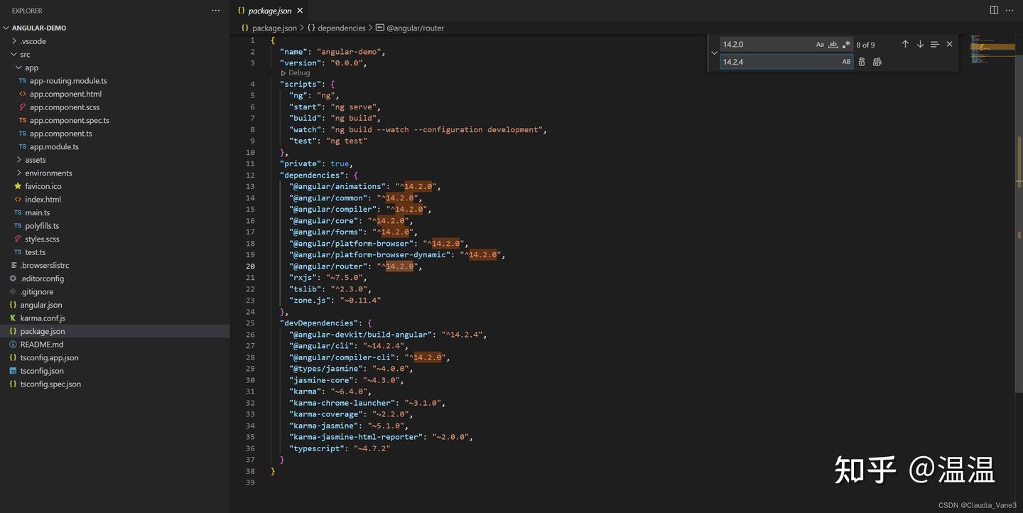Open index.html in explorer
Viewport: 1023px width, 513px height.
114,199
